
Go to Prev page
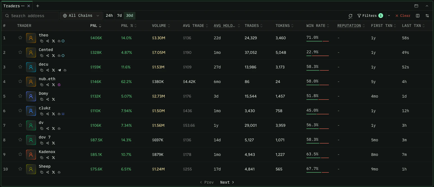[207, 182]
